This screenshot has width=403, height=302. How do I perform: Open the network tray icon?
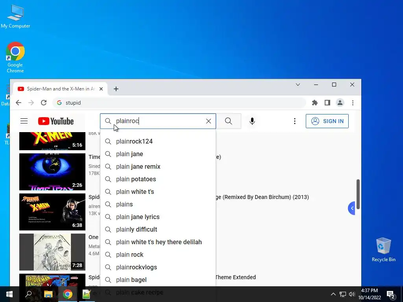[343, 294]
